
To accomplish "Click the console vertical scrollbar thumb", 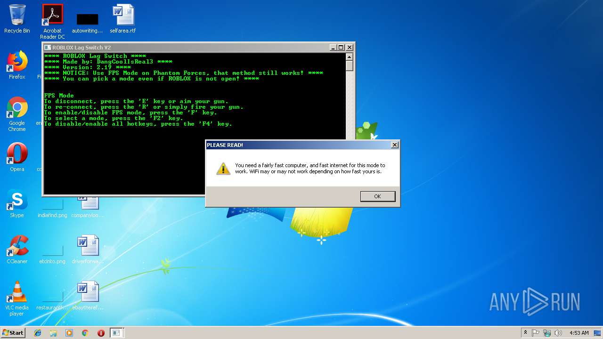I will tap(349, 66).
